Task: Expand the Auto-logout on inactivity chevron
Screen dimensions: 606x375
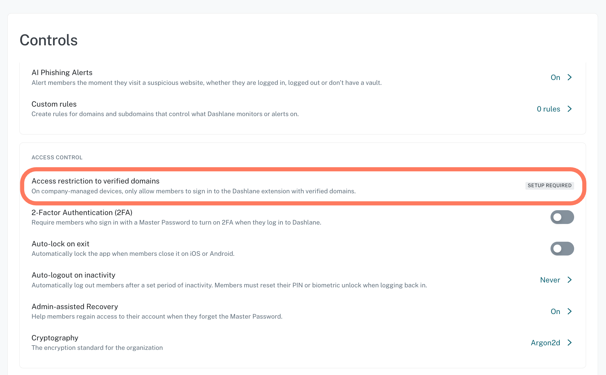Action: [x=570, y=280]
